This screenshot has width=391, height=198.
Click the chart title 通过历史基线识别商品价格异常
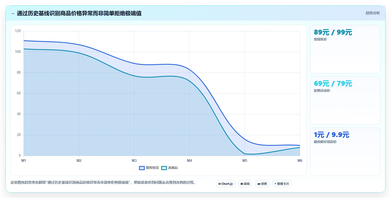(79, 13)
